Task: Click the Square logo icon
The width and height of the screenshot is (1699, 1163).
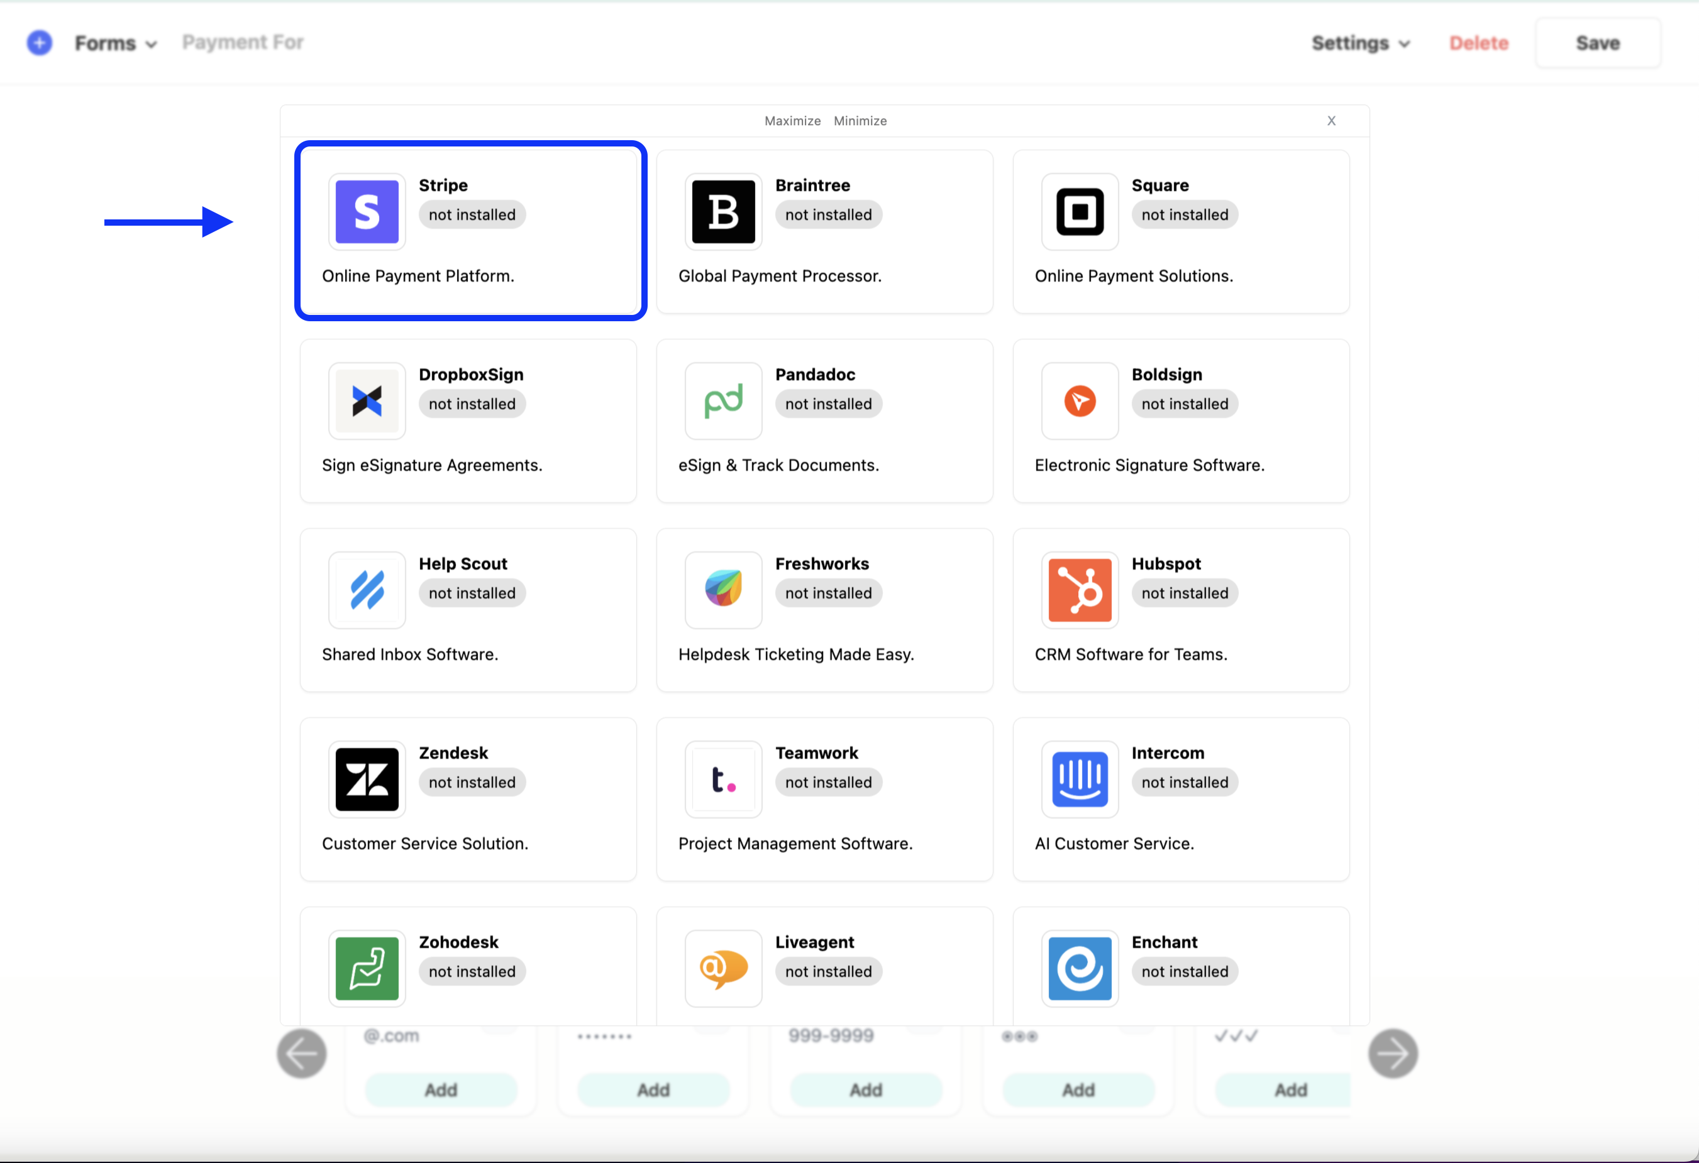Action: pos(1080,212)
